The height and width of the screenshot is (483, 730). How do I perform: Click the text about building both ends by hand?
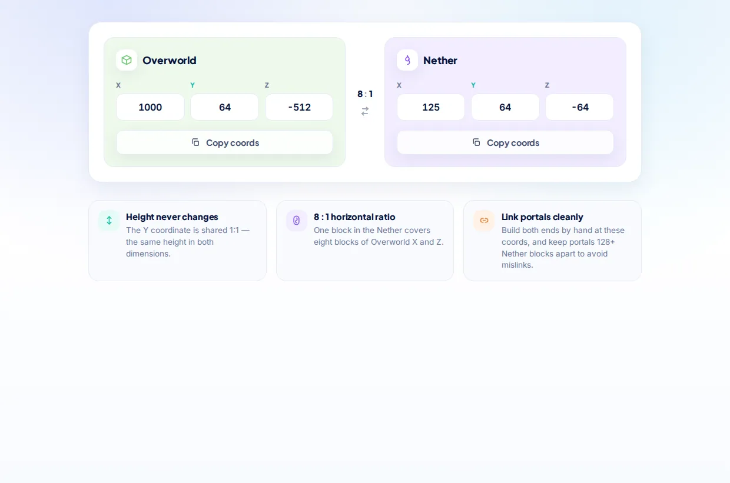[x=563, y=248]
